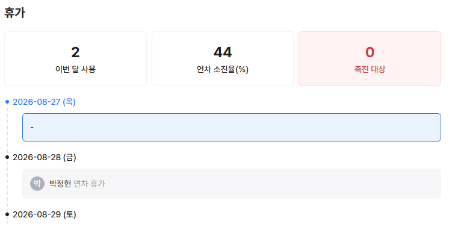The width and height of the screenshot is (449, 227).
Task: Click the number 2 in the monthly usage card
Action: pos(75,52)
